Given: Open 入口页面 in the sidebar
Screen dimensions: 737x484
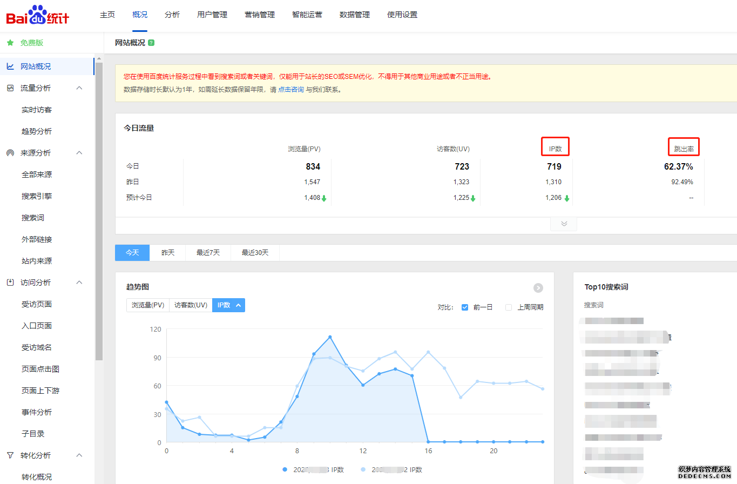Looking at the screenshot, I should coord(37,326).
